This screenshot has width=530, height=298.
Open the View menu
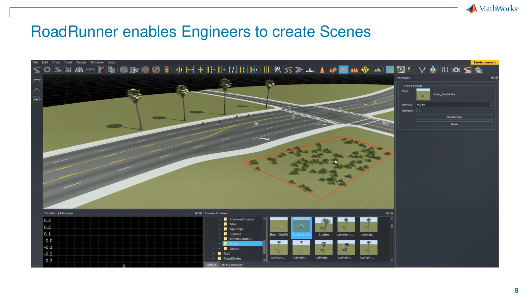point(56,62)
